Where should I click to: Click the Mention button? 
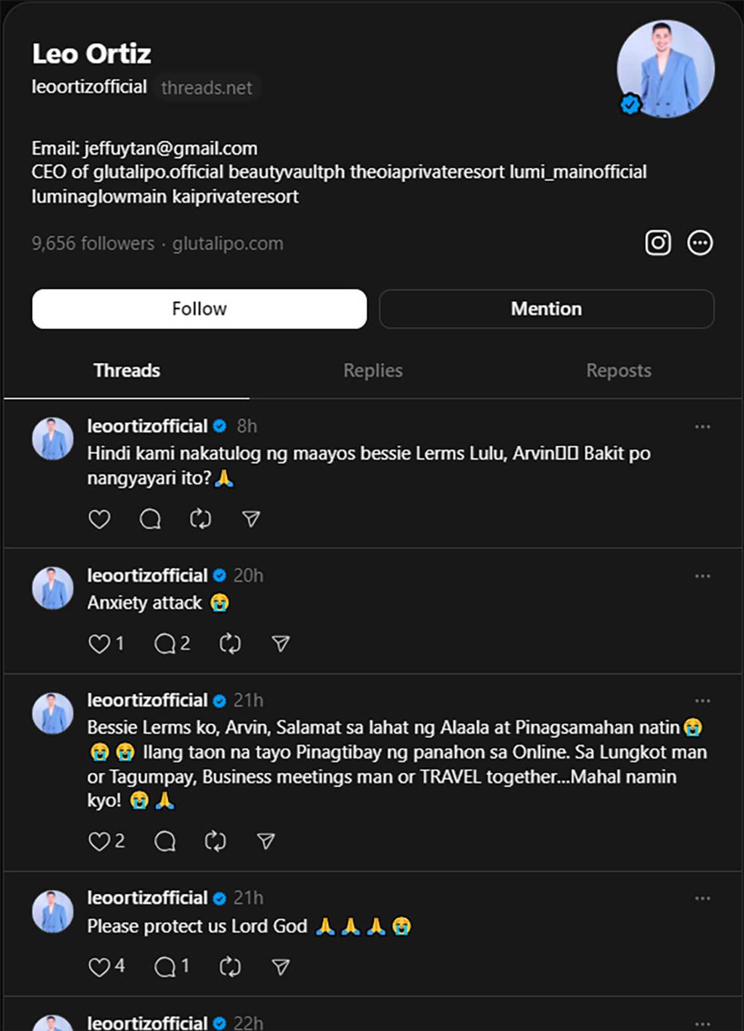pos(546,308)
